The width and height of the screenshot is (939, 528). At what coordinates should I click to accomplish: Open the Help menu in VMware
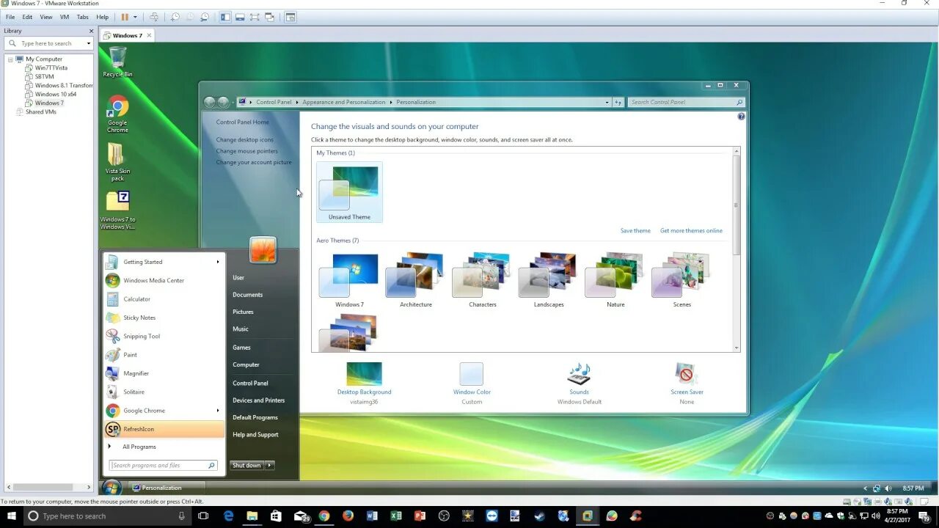[x=102, y=17]
